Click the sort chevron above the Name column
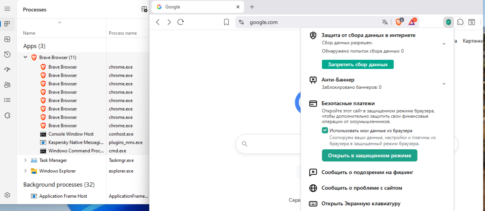The width and height of the screenshot is (485, 211). coord(60,23)
